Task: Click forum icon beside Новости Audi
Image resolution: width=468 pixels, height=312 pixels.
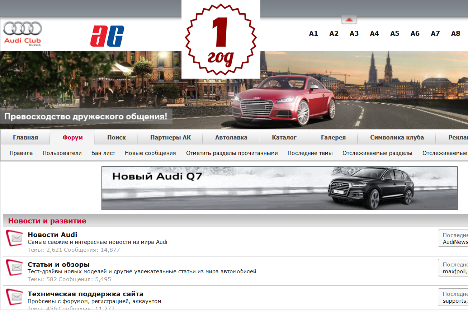Action: [14, 238]
